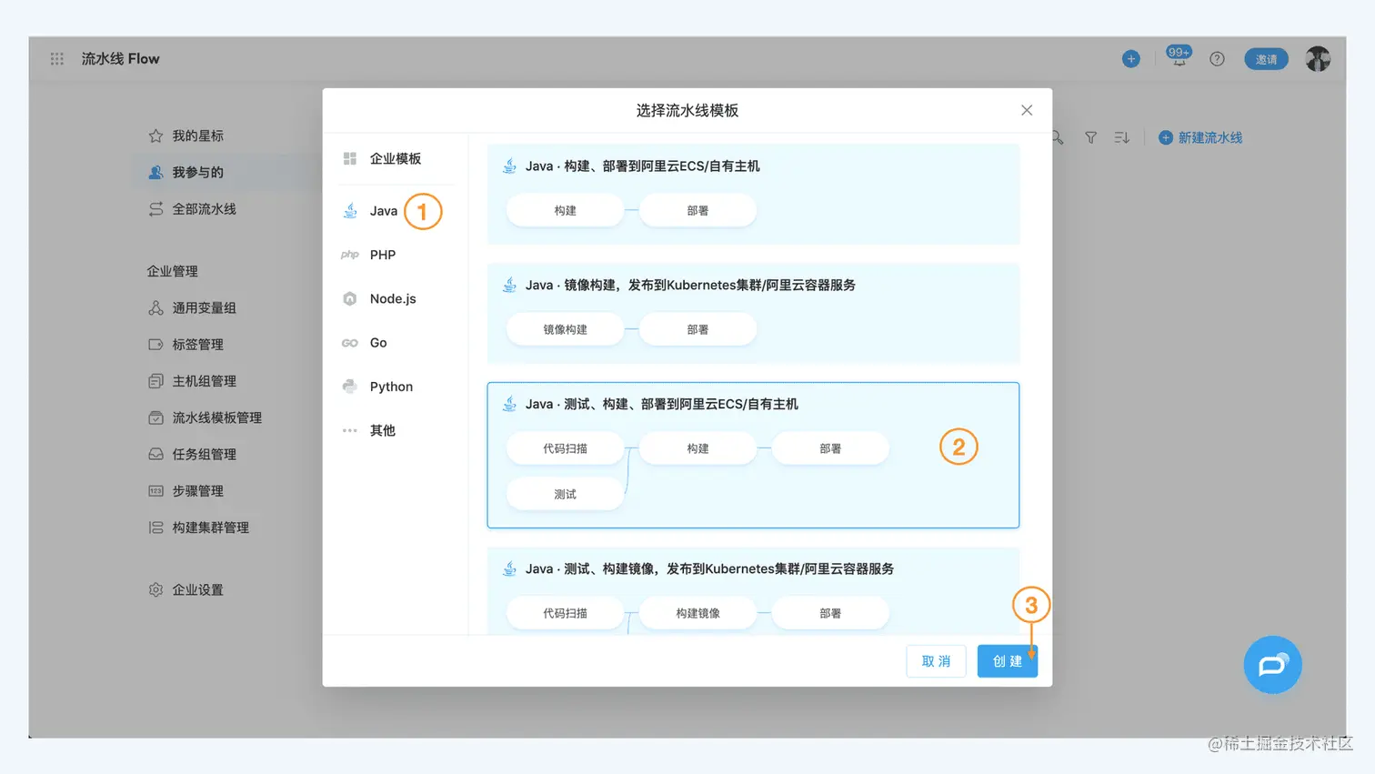Choose template Java · 镜像构建，发布到Kubernetes集群
Screen dimensions: 1375x774
753,313
